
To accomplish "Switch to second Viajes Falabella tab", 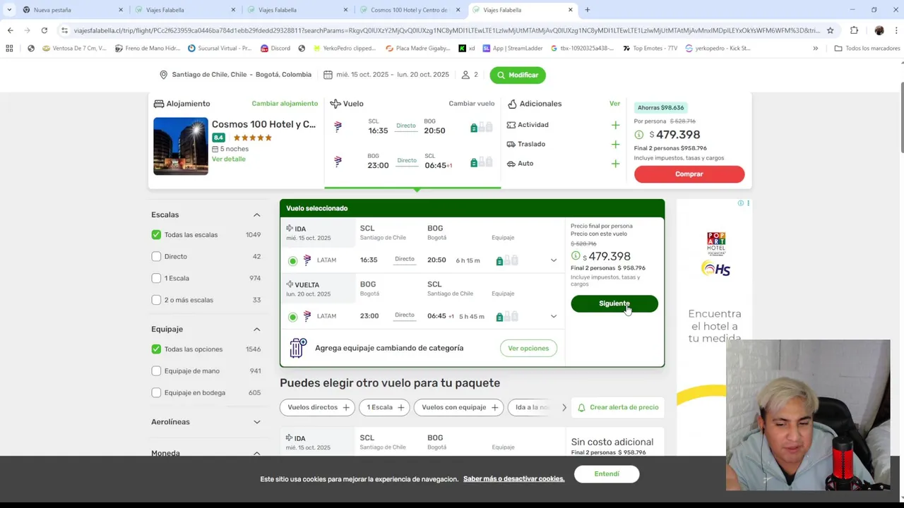I will [x=297, y=10].
